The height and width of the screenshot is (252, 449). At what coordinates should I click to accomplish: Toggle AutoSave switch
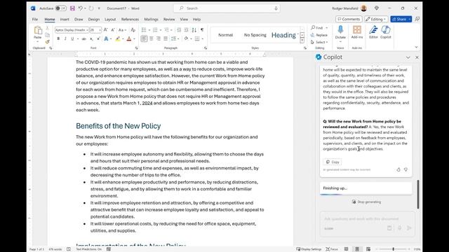click(x=61, y=8)
